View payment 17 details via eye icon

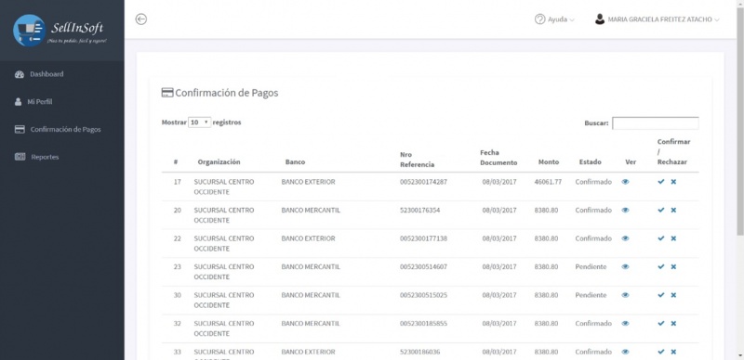625,182
